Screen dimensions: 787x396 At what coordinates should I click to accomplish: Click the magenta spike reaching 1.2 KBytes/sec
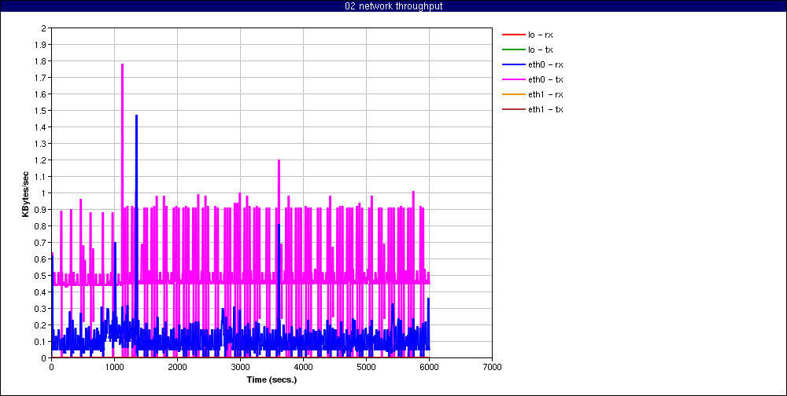[x=279, y=161]
